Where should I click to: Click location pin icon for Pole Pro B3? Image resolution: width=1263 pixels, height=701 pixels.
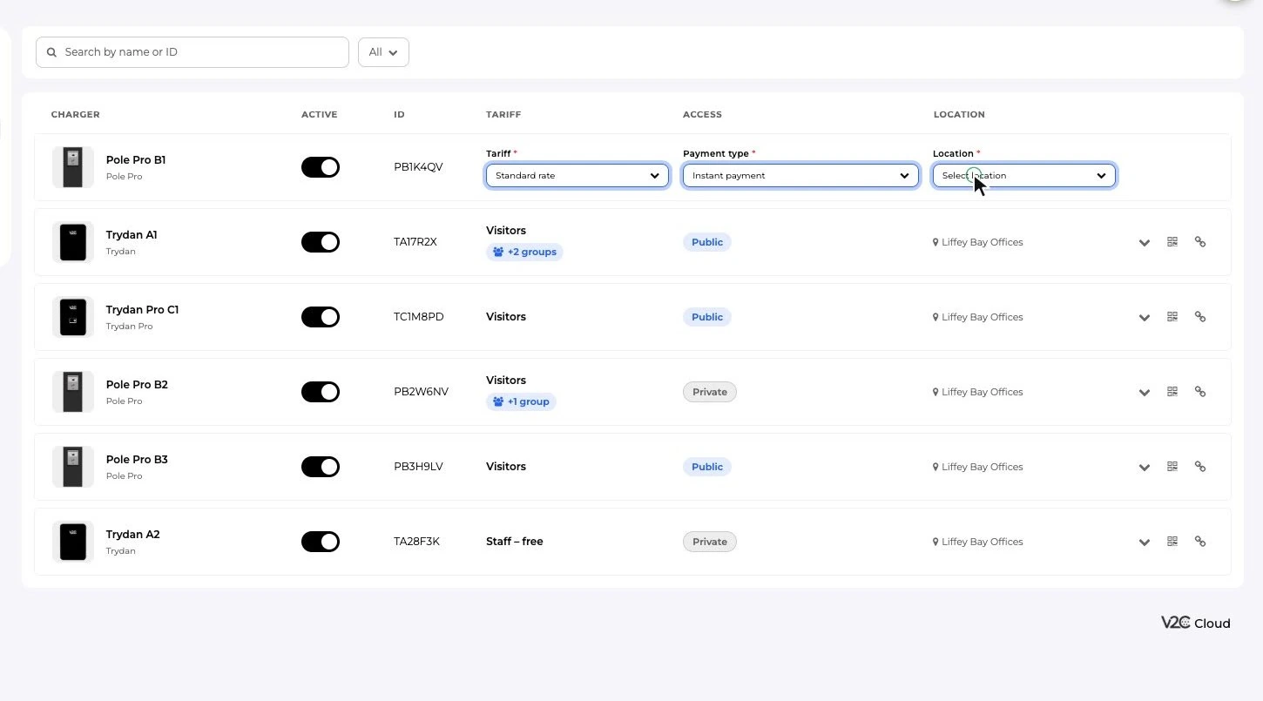point(935,467)
